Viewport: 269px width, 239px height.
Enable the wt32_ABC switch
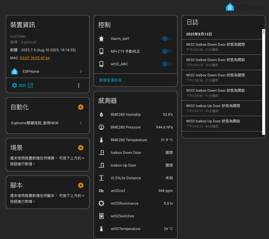point(167,64)
